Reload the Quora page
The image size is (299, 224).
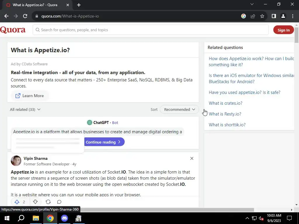(25, 16)
